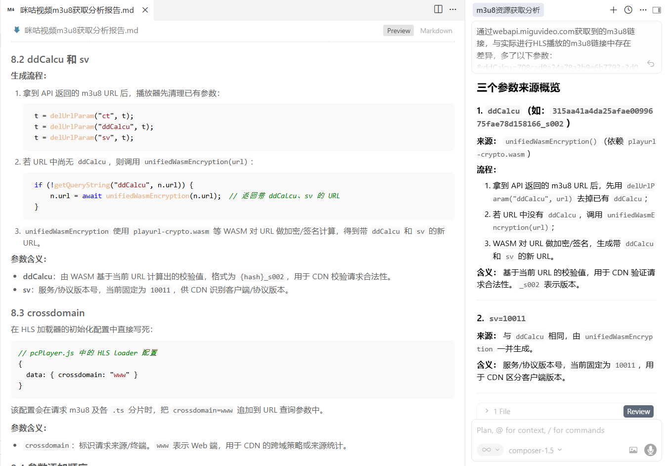Click the 生成流程 label in the editor
The width and height of the screenshot is (668, 466).
(x=29, y=76)
